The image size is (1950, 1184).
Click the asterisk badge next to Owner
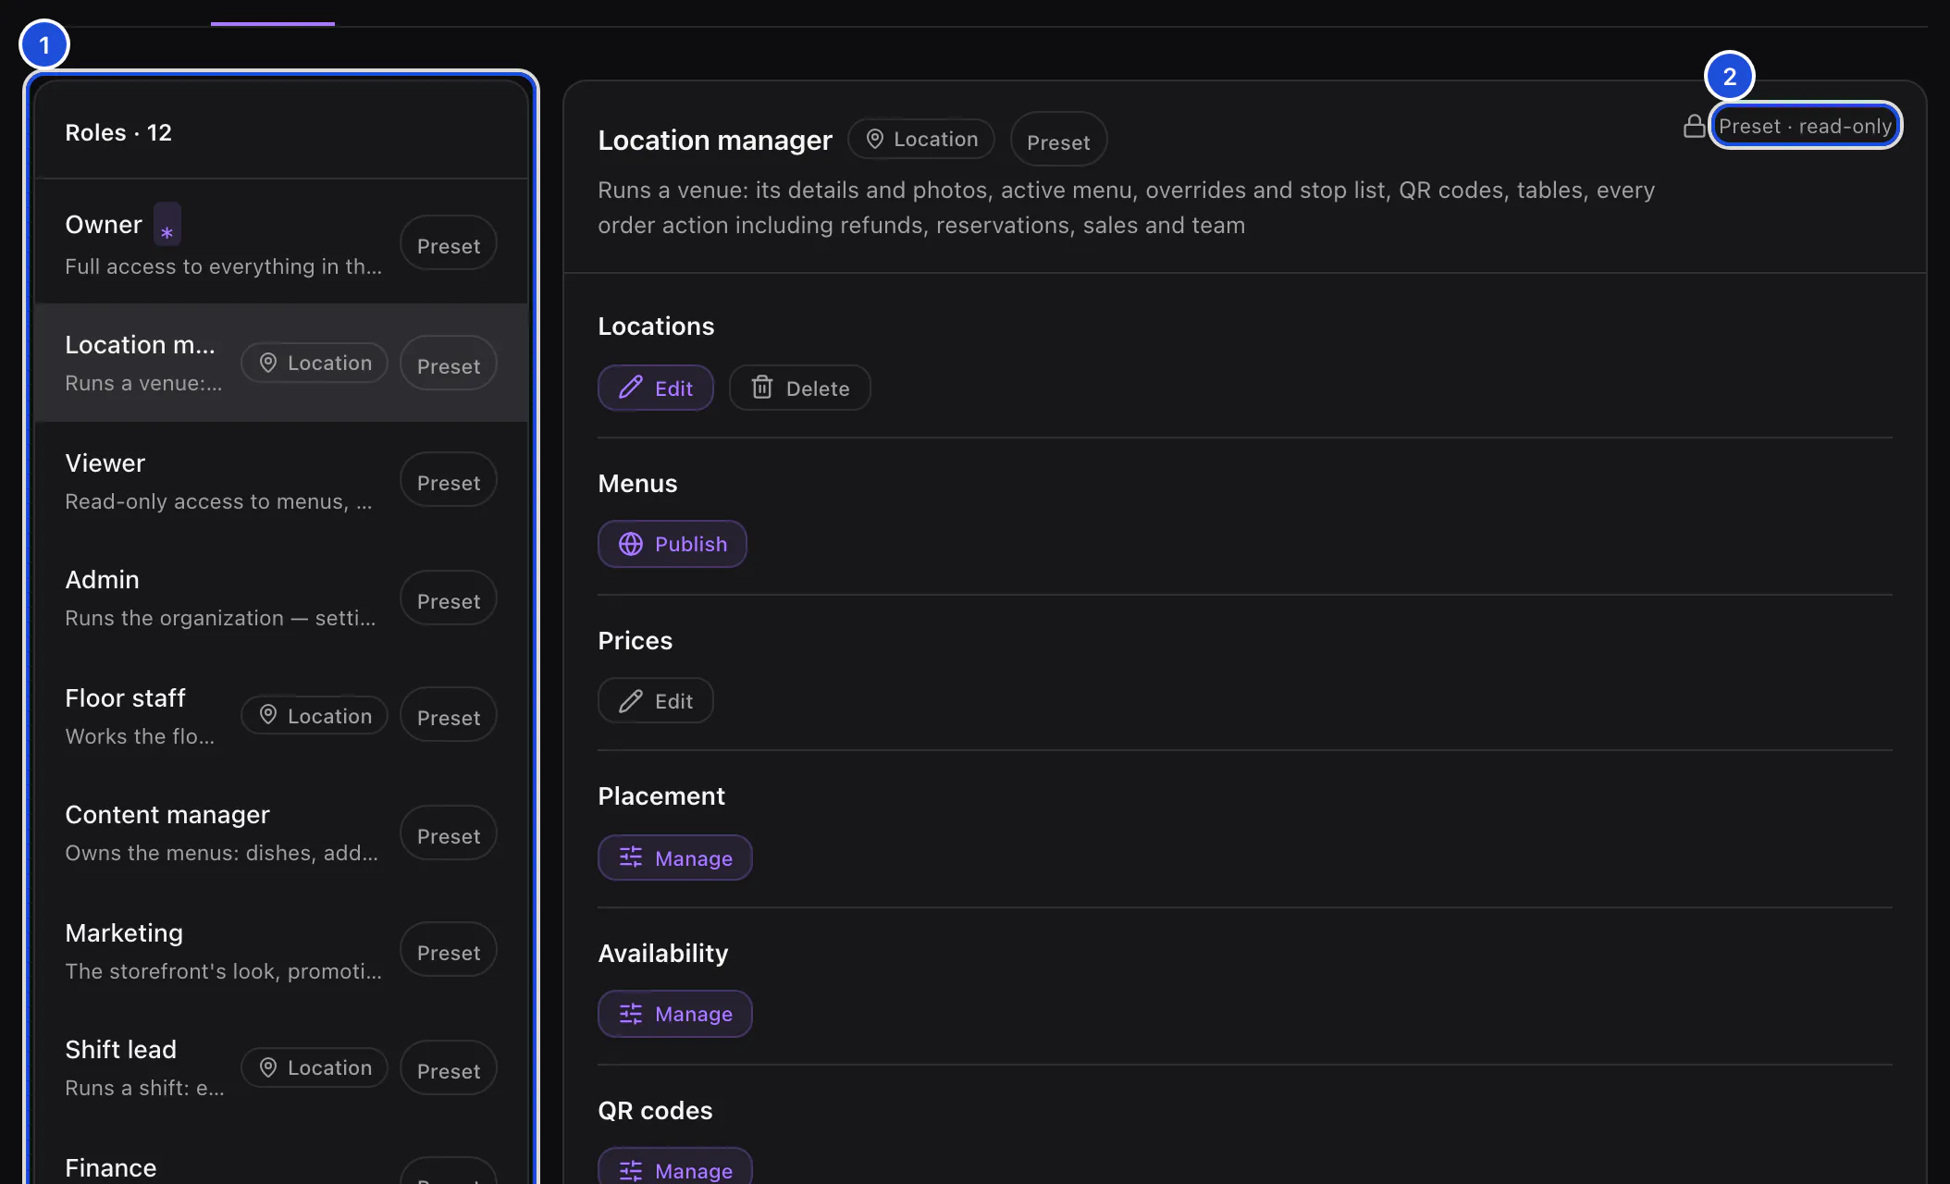tap(167, 225)
